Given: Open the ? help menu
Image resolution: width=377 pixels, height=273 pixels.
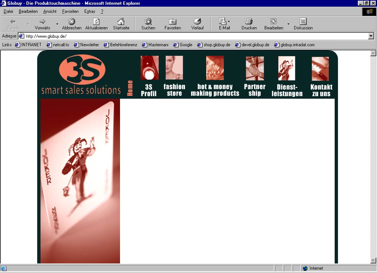Looking at the screenshot, I should (102, 11).
